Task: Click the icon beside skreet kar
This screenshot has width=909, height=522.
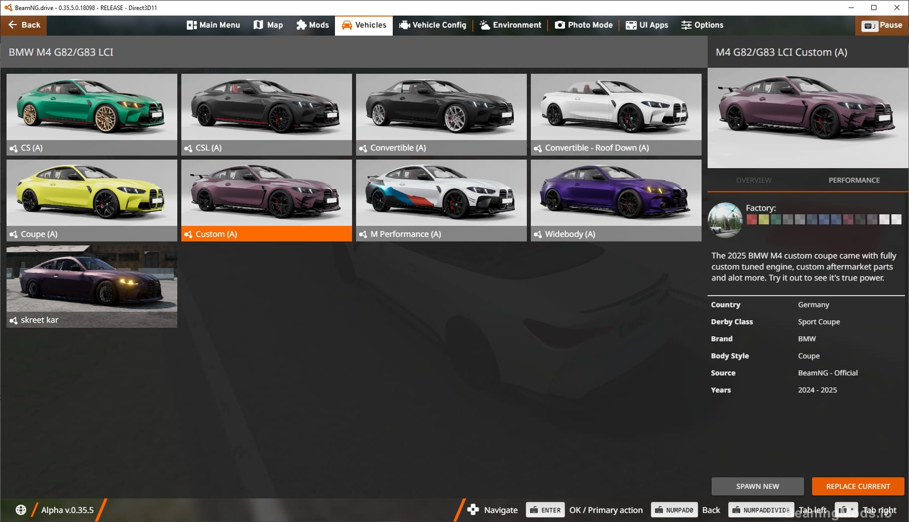Action: pos(14,320)
